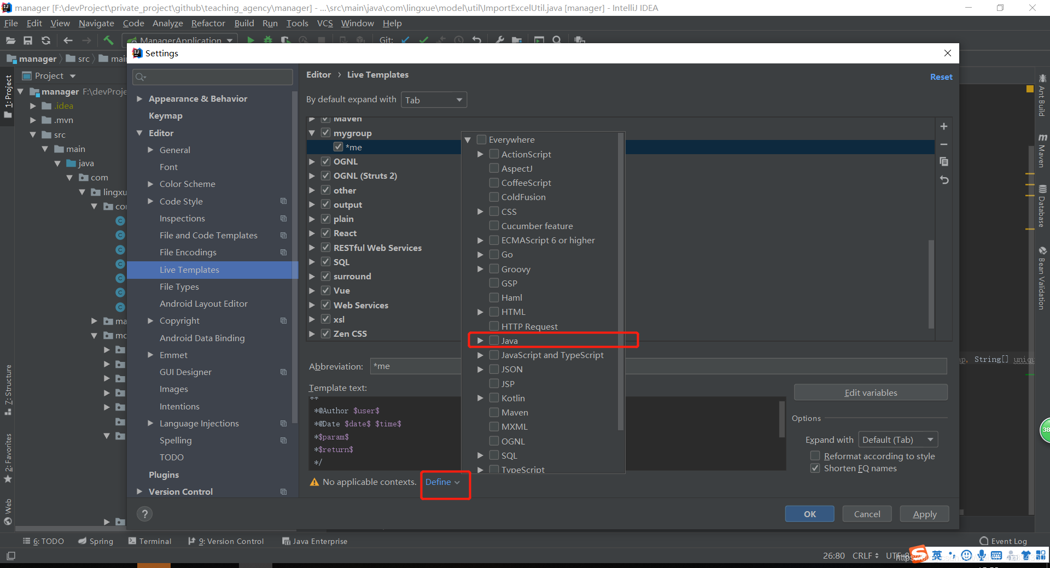Check the Java context checkbox
1050x568 pixels.
494,341
